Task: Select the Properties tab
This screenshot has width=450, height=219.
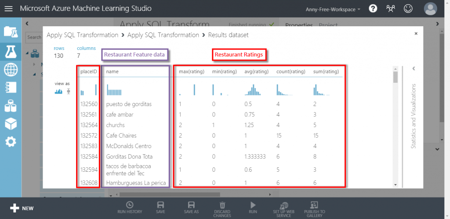Action: tap(299, 25)
